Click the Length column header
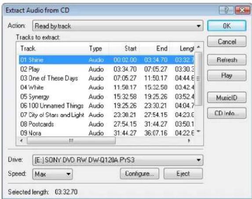 [x=182, y=49]
